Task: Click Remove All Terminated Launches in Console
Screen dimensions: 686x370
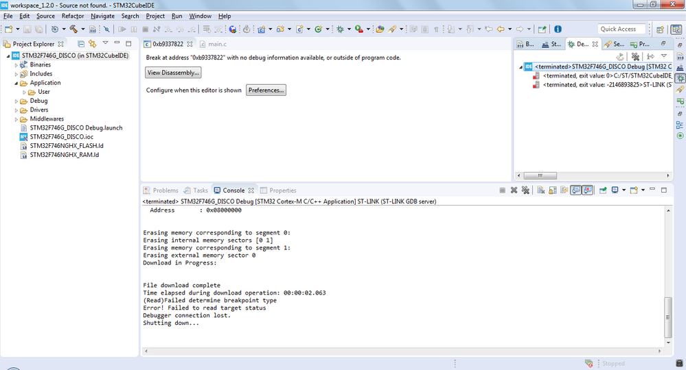Action: click(525, 190)
